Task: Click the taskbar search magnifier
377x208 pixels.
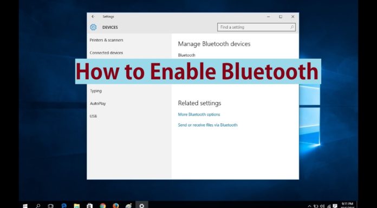Action: coord(38,206)
